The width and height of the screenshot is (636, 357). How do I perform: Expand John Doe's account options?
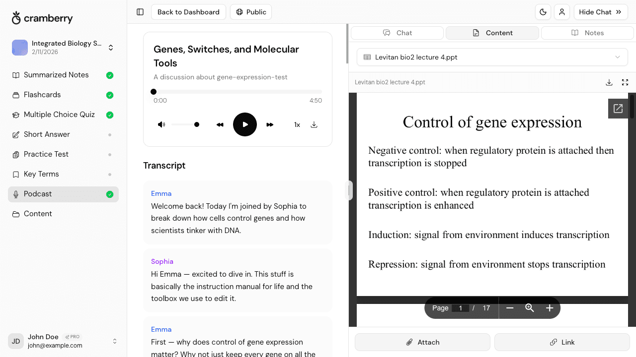[x=115, y=341]
